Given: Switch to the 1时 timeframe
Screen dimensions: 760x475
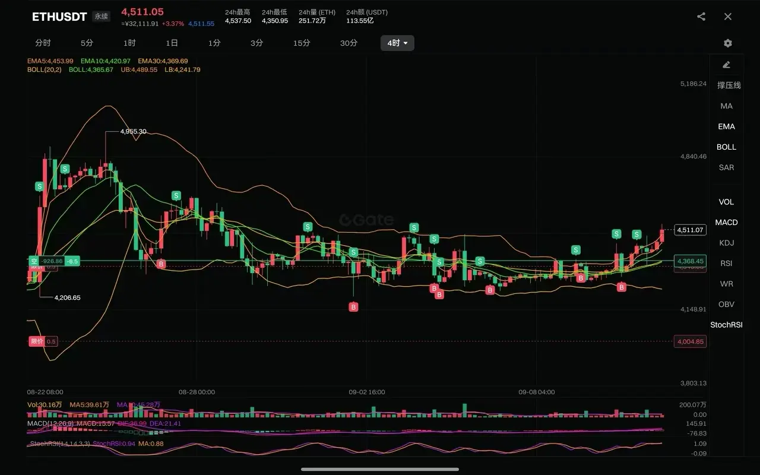Looking at the screenshot, I should [129, 43].
